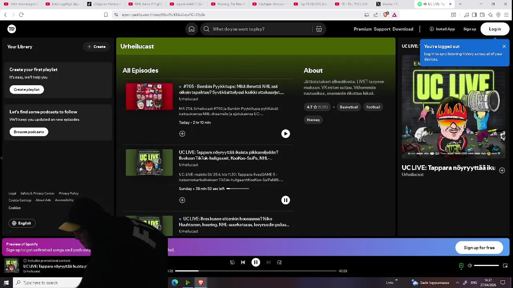Open Cookie Settings link
The image size is (513, 288).
point(20,200)
